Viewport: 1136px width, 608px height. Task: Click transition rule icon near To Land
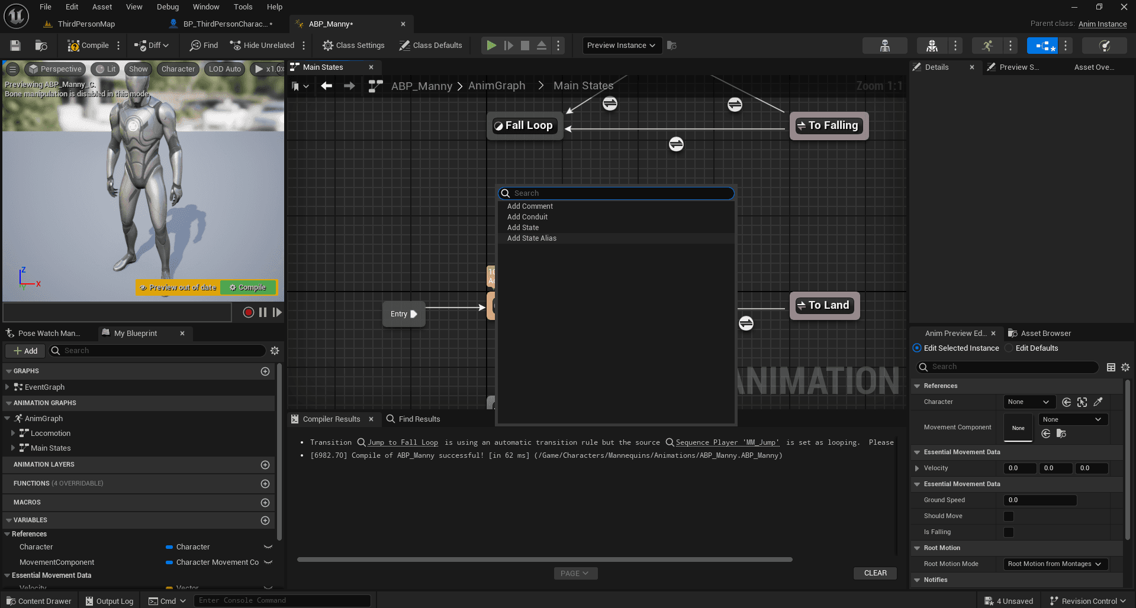click(x=746, y=324)
